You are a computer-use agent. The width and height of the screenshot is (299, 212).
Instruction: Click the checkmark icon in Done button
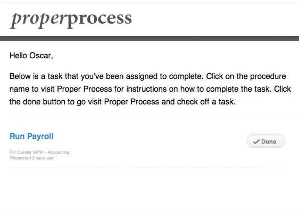256,142
